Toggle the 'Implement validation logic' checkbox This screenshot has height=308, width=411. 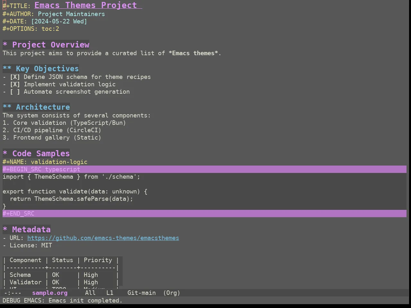point(15,84)
